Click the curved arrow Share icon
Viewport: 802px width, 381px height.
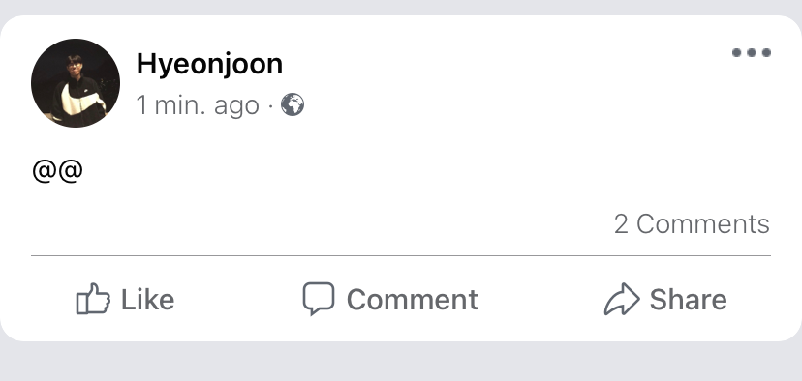(x=622, y=299)
